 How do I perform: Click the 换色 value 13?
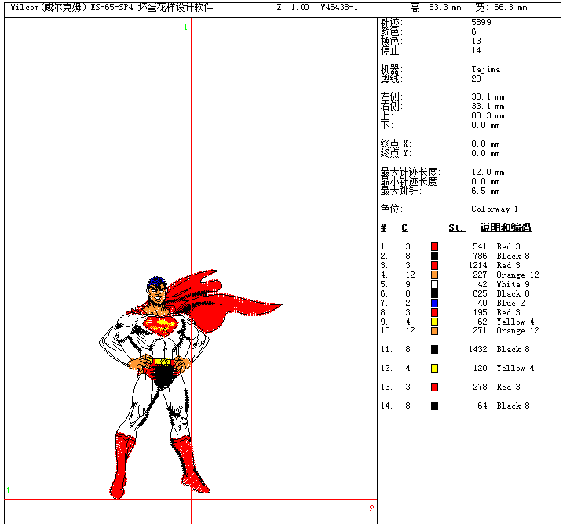click(x=476, y=41)
